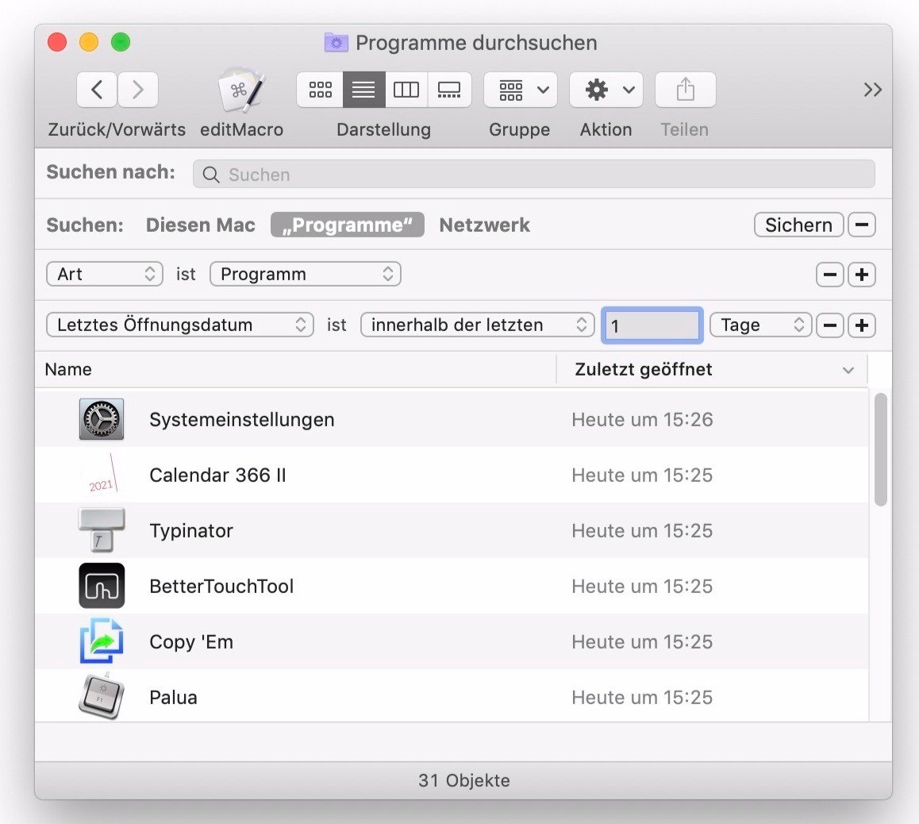This screenshot has height=824, width=919.
Task: Sort by Zuletzt geöffnet column header
Action: tap(712, 369)
